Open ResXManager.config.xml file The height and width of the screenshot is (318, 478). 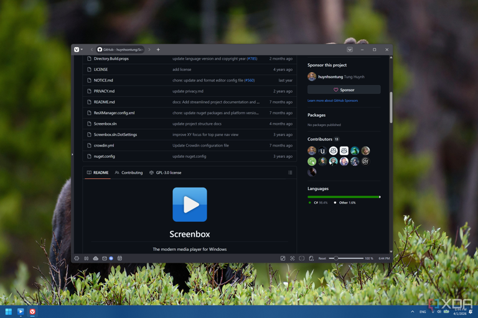pyautogui.click(x=114, y=113)
